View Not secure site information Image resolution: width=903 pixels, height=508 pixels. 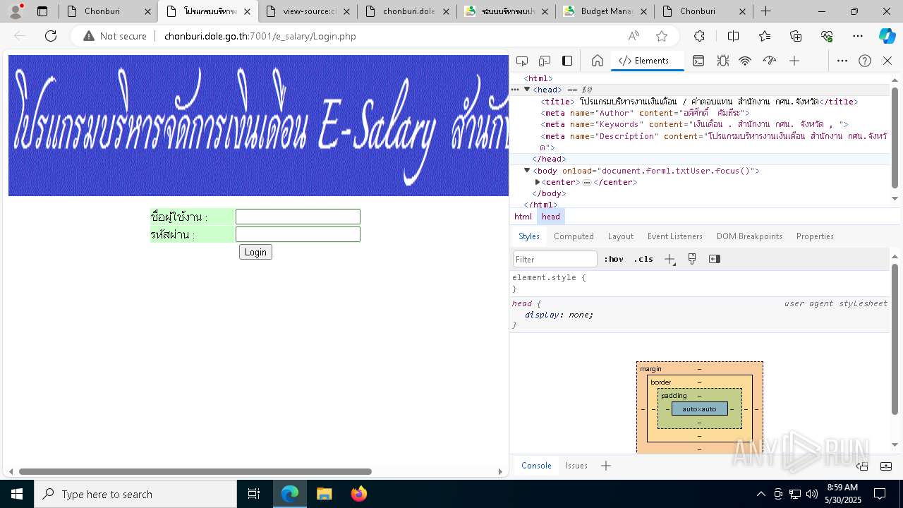[115, 36]
